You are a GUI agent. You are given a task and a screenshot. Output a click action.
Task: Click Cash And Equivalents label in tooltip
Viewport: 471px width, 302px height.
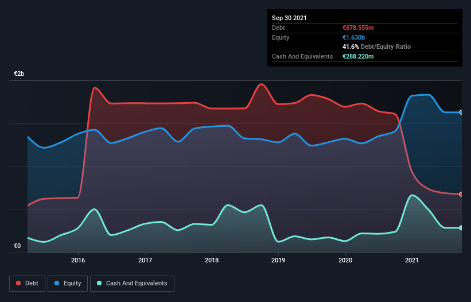point(302,56)
